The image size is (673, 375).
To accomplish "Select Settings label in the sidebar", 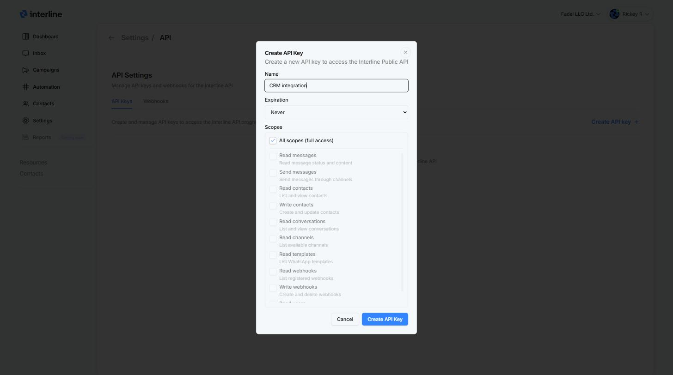I will click(x=43, y=121).
